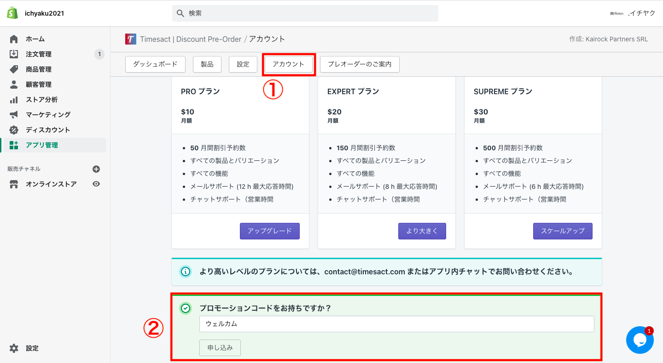Click the 販売チャネル section label
Screen dimensions: 663x363
[x=24, y=169]
